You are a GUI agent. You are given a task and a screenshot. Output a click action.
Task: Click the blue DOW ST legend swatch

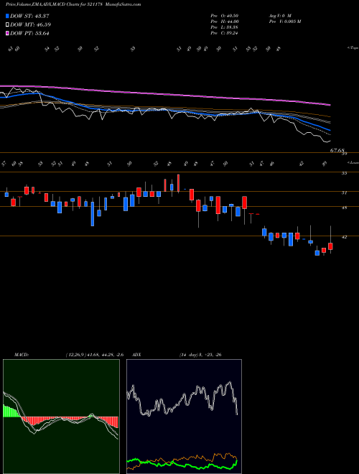pyautogui.click(x=7, y=16)
